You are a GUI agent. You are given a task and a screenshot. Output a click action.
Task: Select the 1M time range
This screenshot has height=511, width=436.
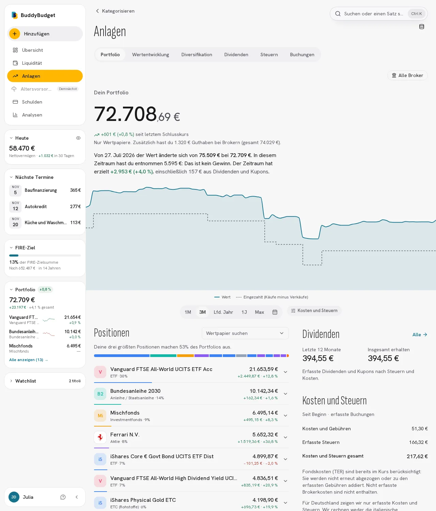[188, 312]
